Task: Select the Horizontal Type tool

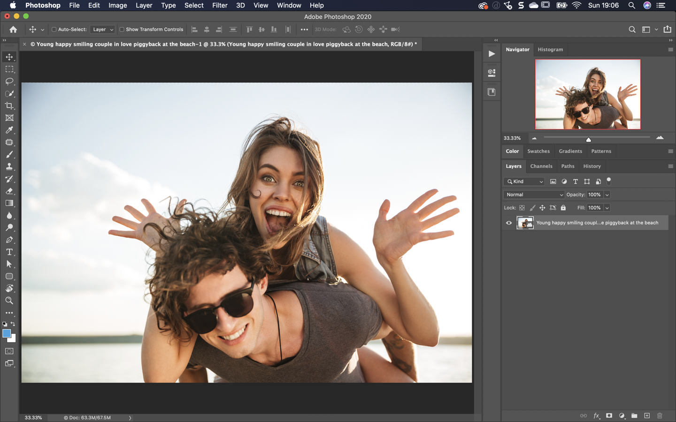Action: [9, 252]
